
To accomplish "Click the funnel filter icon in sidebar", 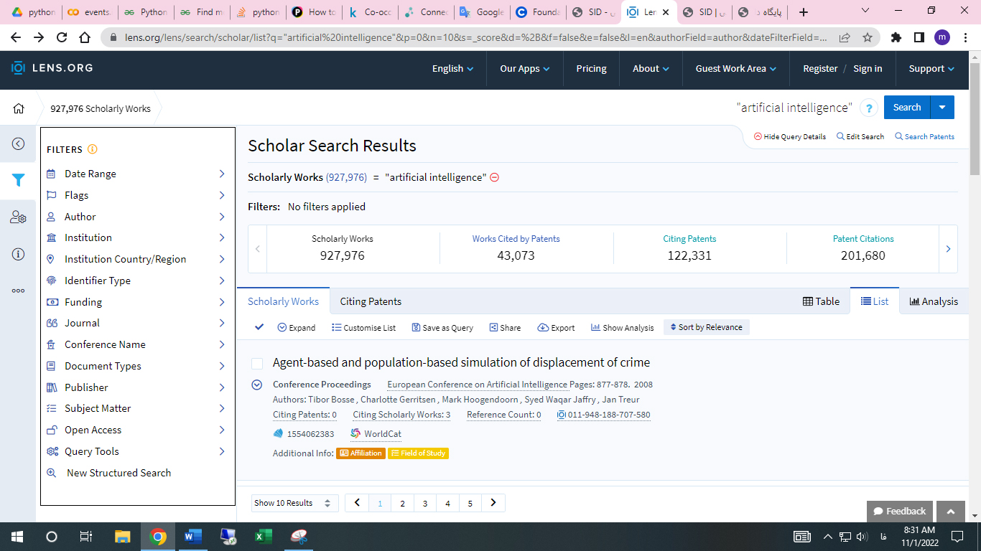I will (18, 180).
